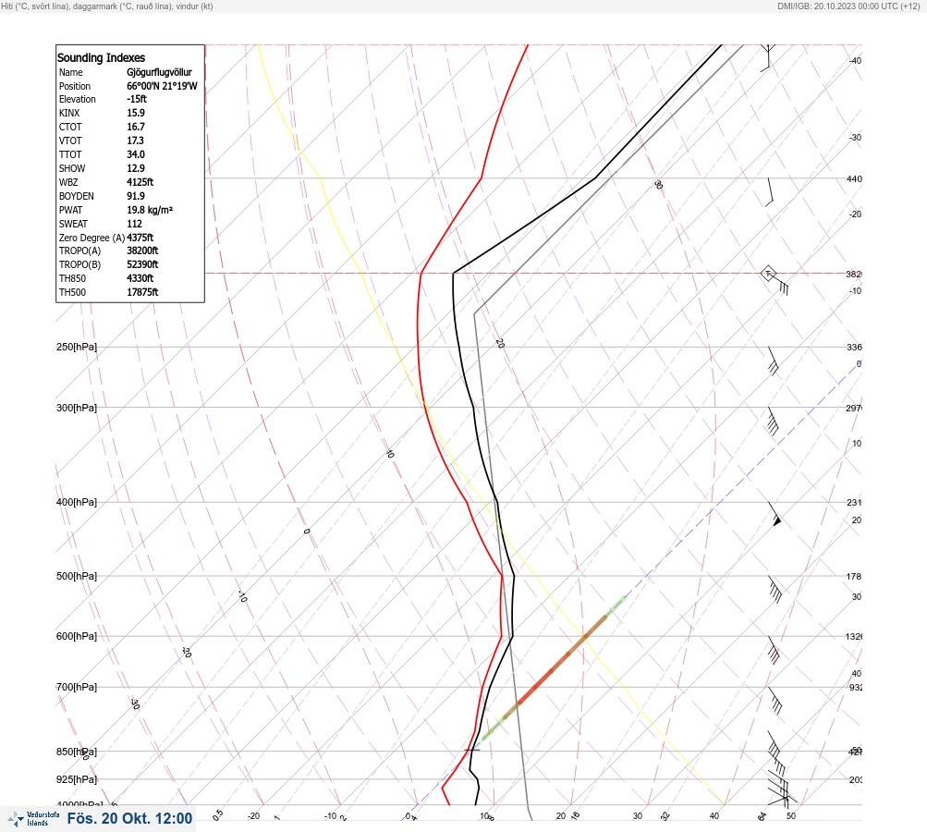The height and width of the screenshot is (832, 927).
Task: Click the SHOW value 12.9
Action: 135,168
